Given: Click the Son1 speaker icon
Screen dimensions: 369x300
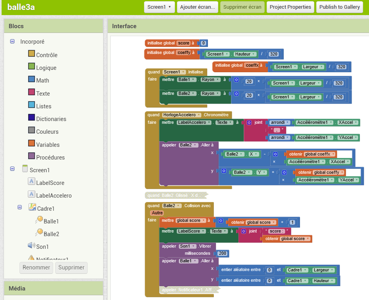Looking at the screenshot, I should click(31, 245).
